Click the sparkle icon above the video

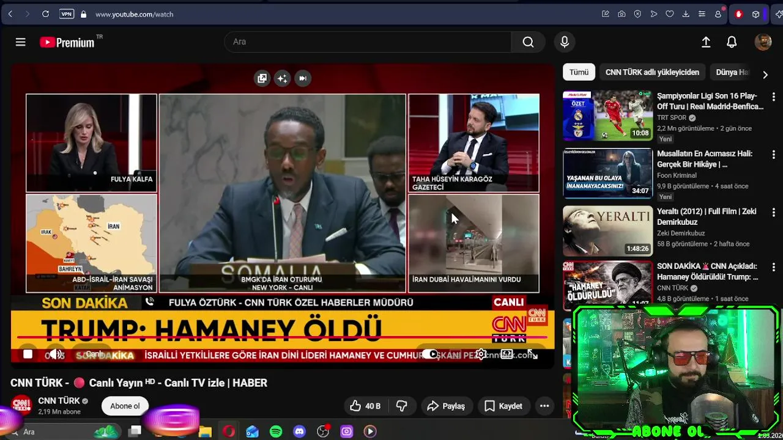282,78
